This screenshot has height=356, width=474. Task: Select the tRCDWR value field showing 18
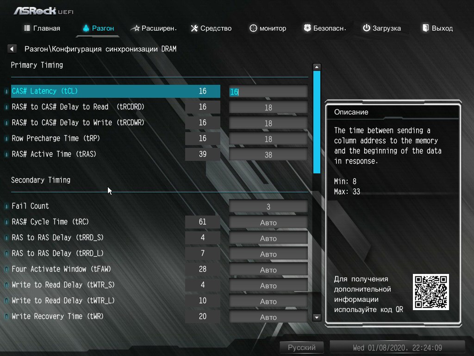pyautogui.click(x=268, y=123)
